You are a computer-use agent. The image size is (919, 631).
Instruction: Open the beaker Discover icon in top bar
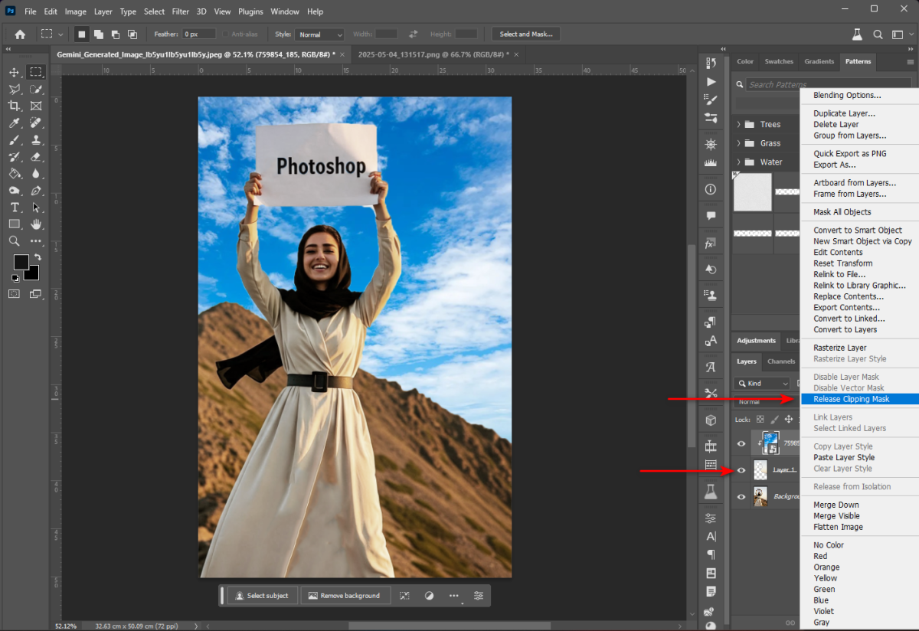point(858,34)
